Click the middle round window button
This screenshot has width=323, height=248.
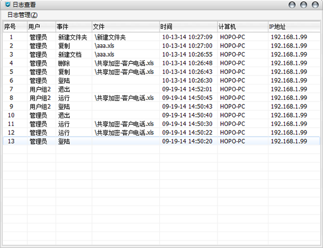point(304,5)
